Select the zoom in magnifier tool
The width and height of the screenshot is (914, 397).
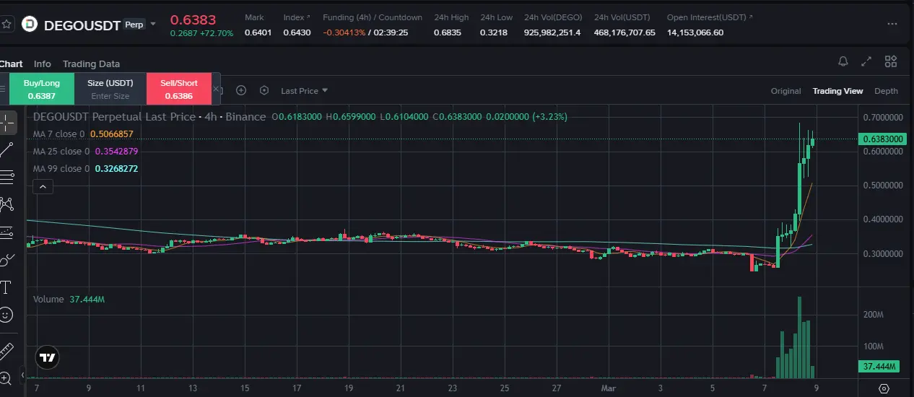[6, 378]
